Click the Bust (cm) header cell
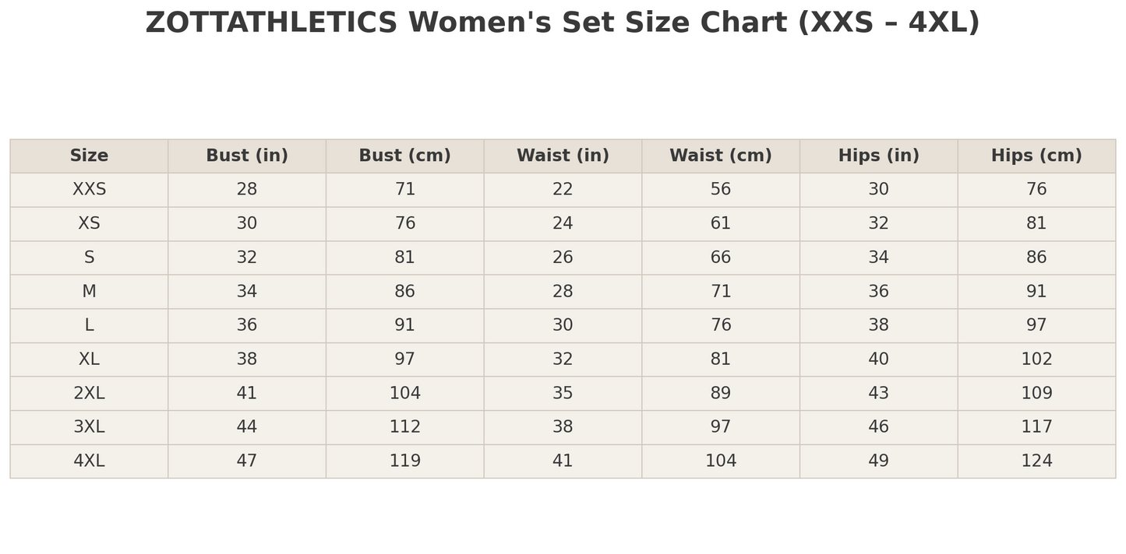The height and width of the screenshot is (554, 1126). point(404,156)
